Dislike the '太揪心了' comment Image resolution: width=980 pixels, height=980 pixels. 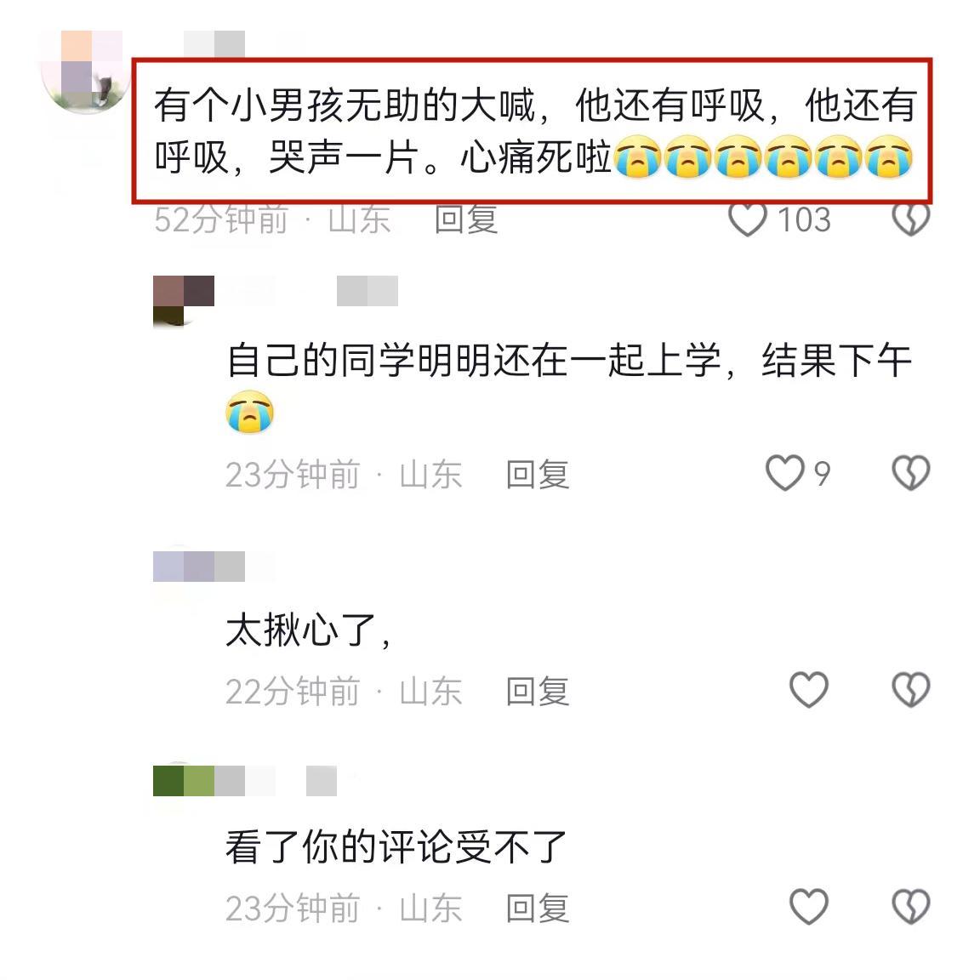coord(910,690)
